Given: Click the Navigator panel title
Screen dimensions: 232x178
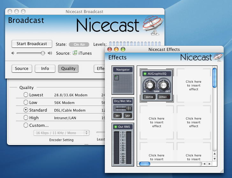Looking at the screenshot, I should (123, 70).
